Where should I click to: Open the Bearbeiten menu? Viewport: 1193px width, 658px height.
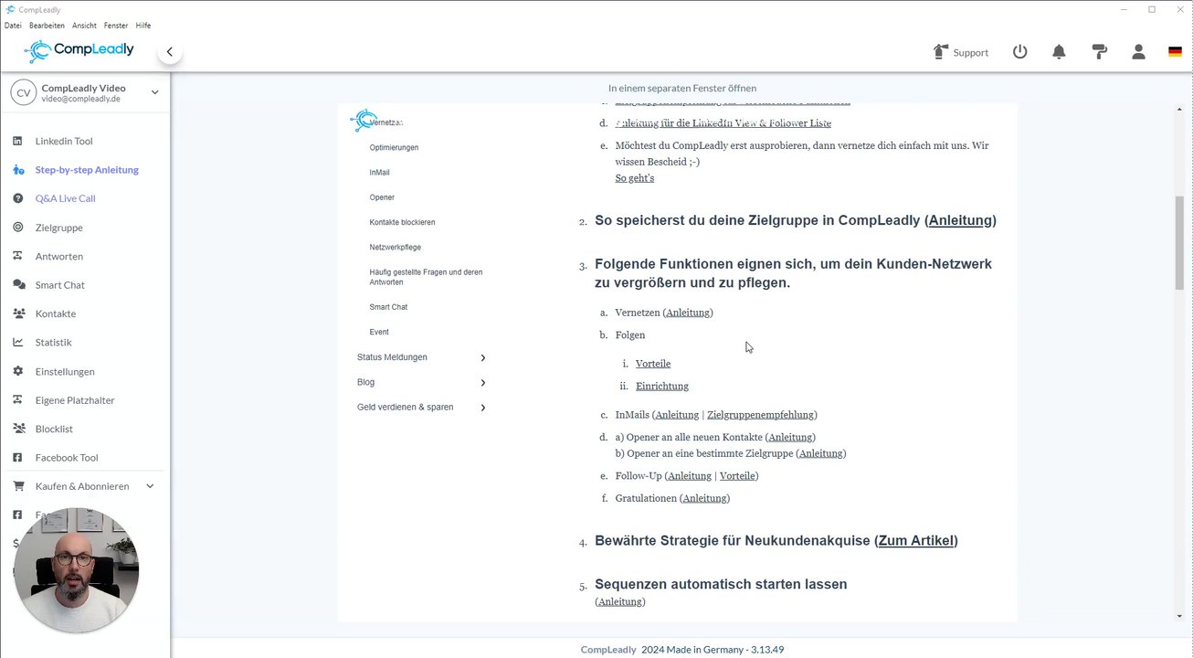click(x=47, y=26)
